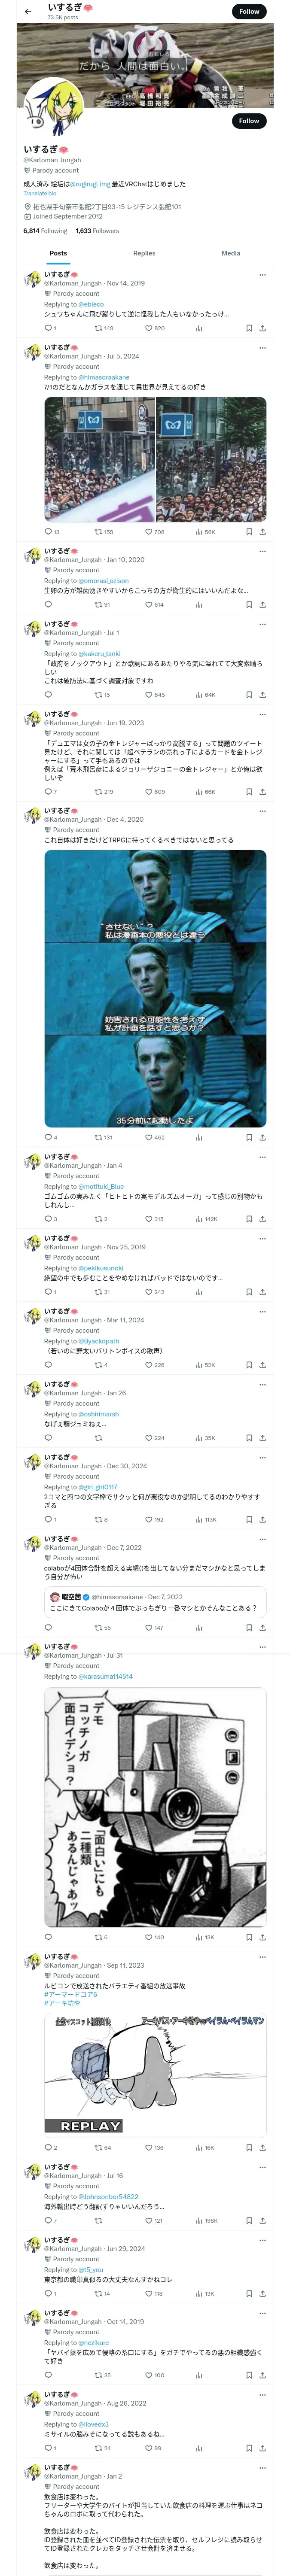
Task: View the 1,633 Followers list
Action: [x=98, y=231]
